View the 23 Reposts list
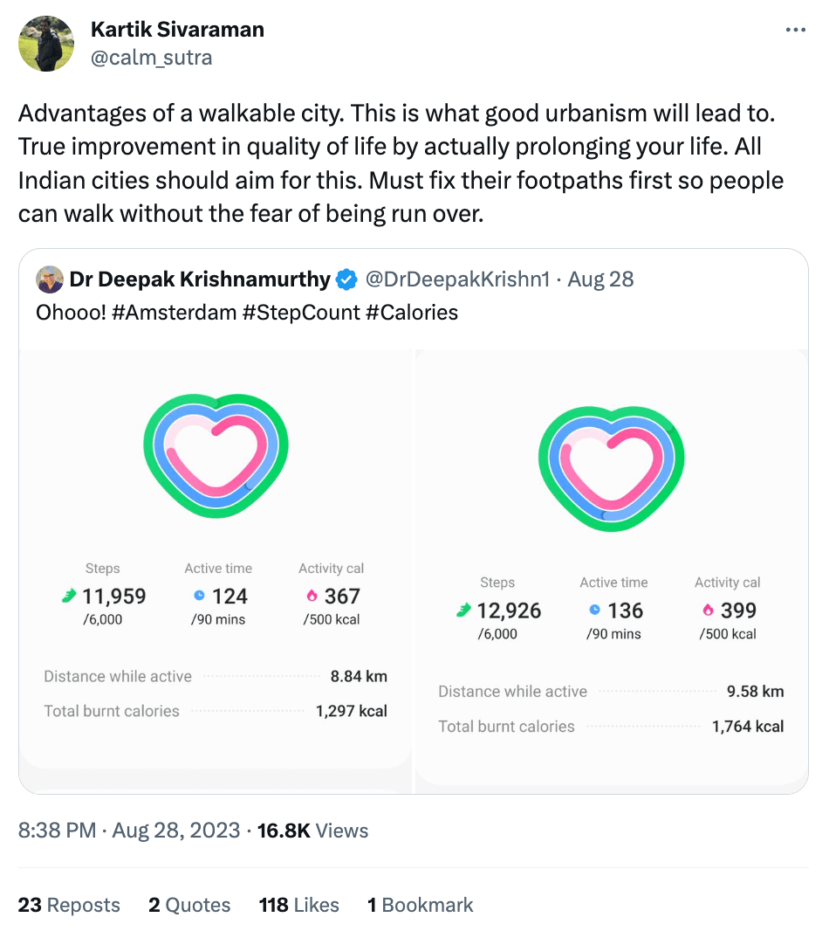829x938 pixels. click(x=69, y=905)
